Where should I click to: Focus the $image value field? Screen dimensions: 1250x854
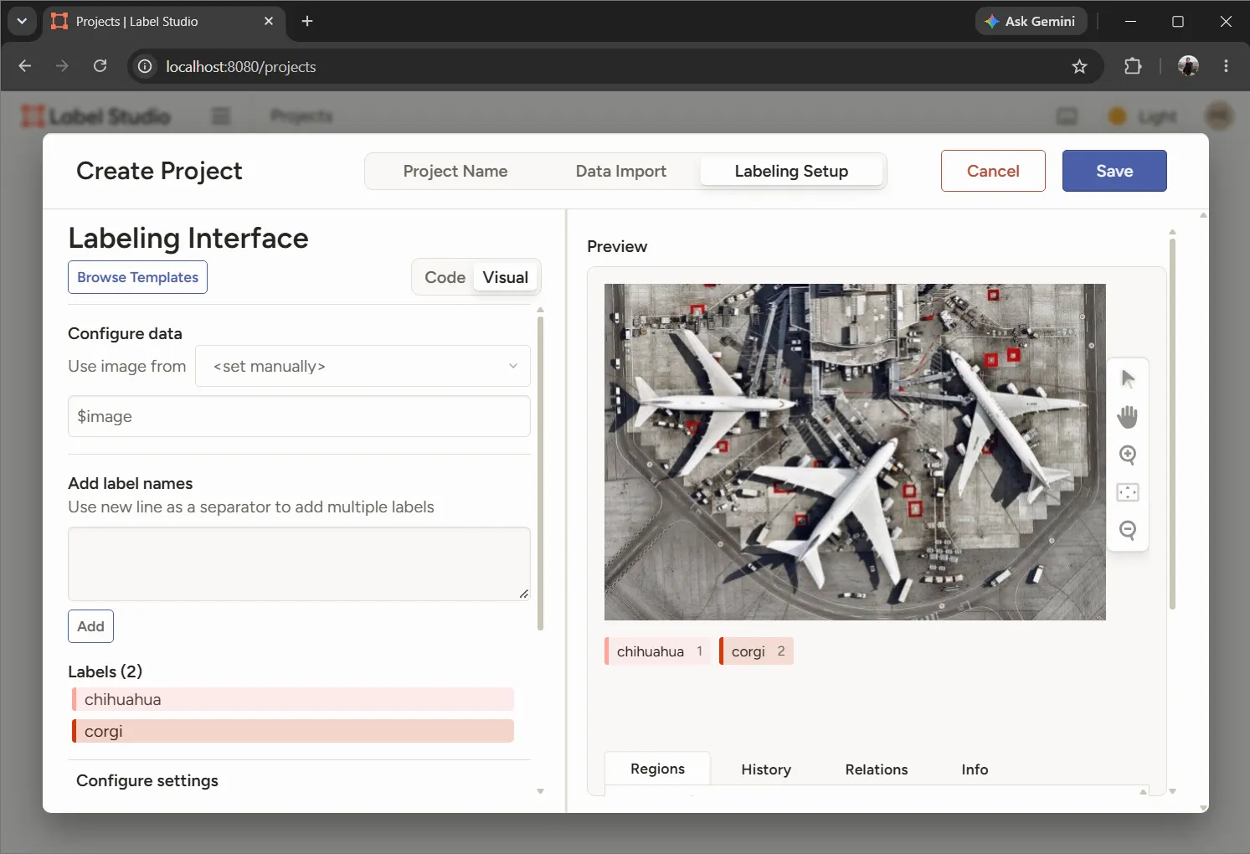point(299,416)
